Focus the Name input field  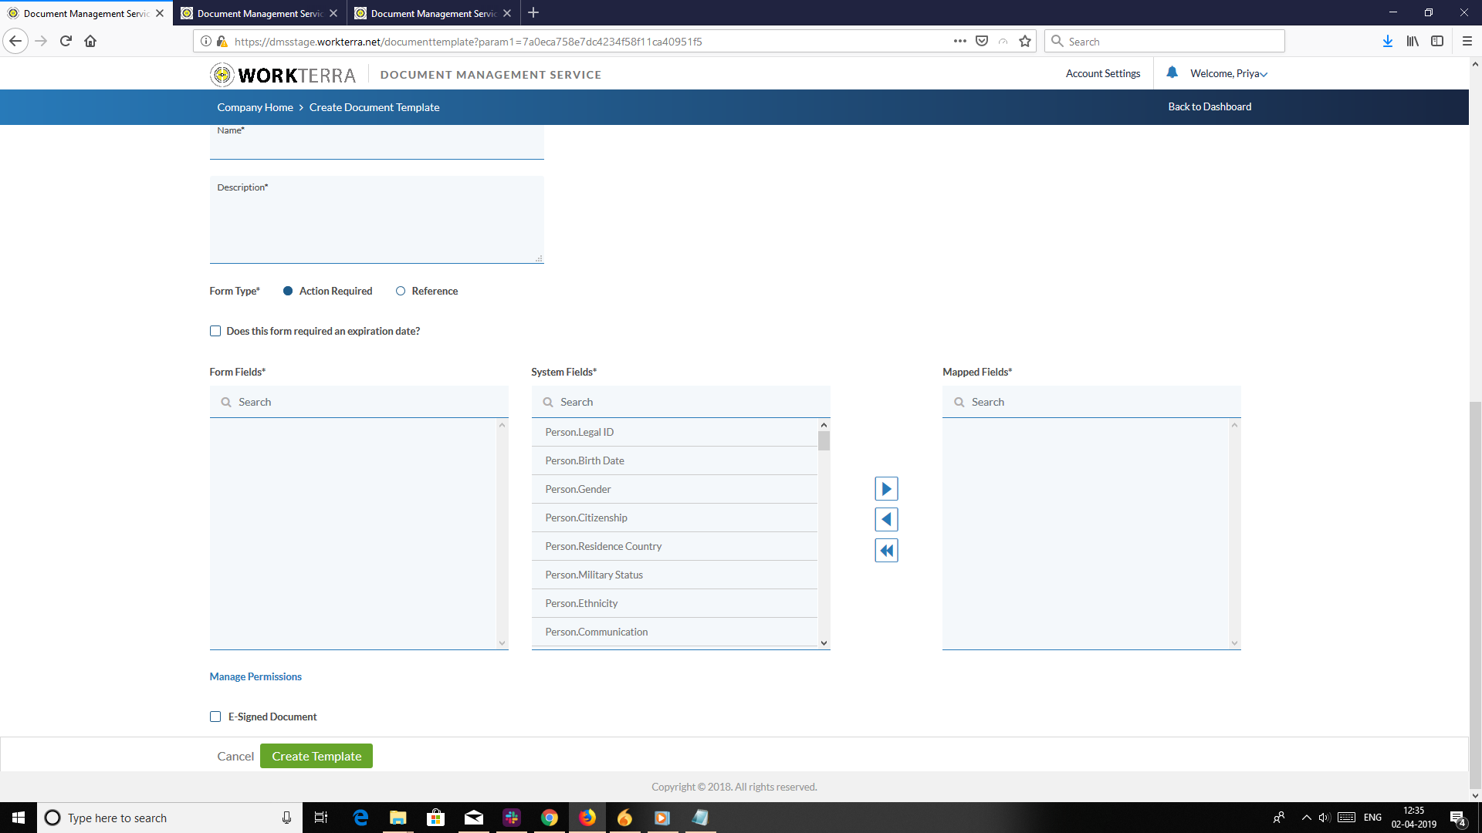[x=377, y=142]
